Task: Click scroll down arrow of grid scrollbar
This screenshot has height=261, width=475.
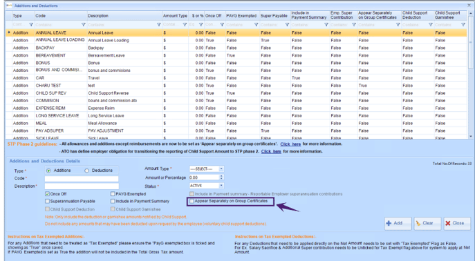Action: [470, 137]
